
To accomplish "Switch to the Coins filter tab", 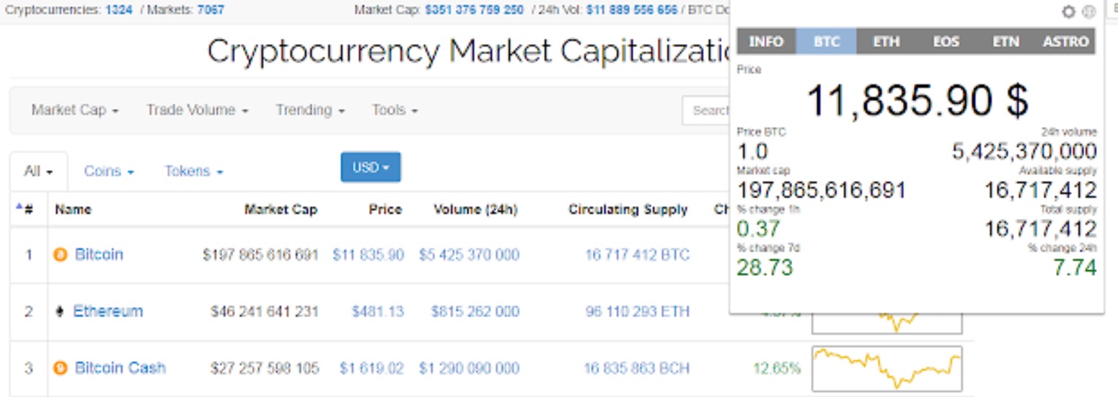I will (109, 171).
